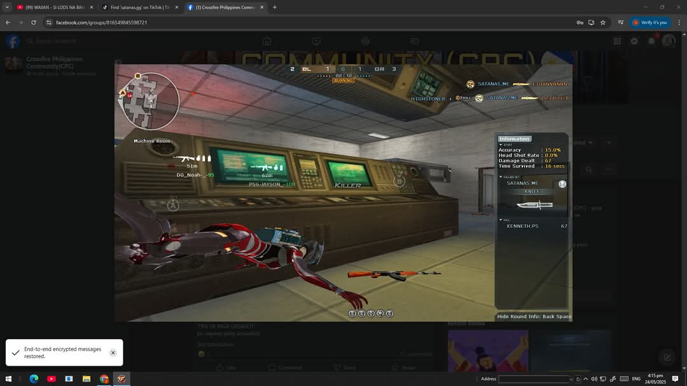Click the purple recent media thumbnail
The width and height of the screenshot is (687, 386).
[x=488, y=350]
